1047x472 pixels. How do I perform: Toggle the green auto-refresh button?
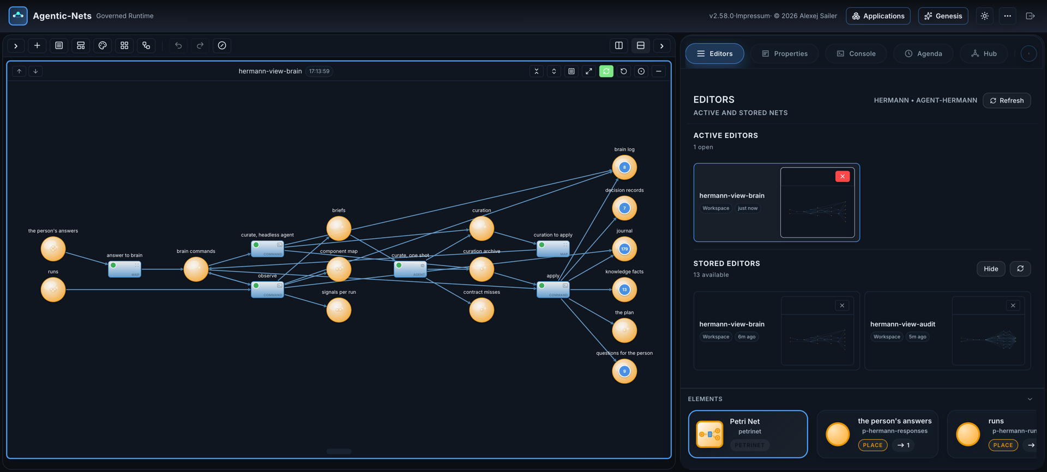click(606, 71)
